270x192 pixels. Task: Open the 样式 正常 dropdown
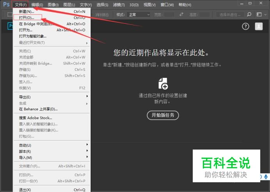click(x=139, y=15)
